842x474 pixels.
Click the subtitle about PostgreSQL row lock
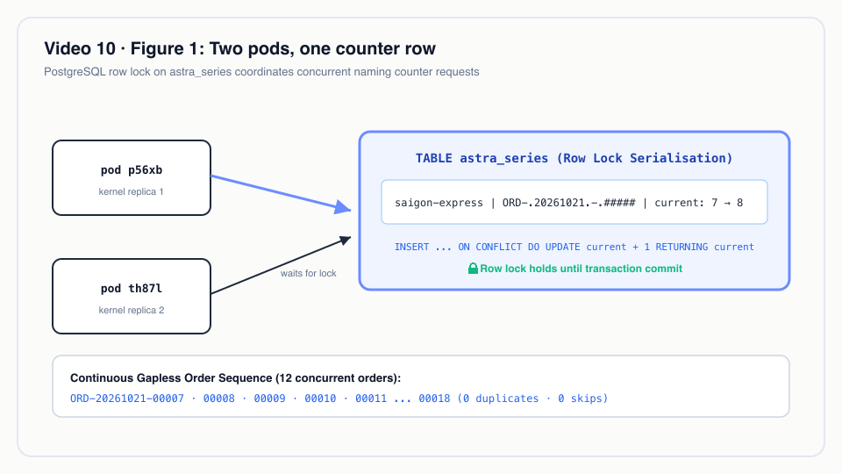(x=261, y=72)
